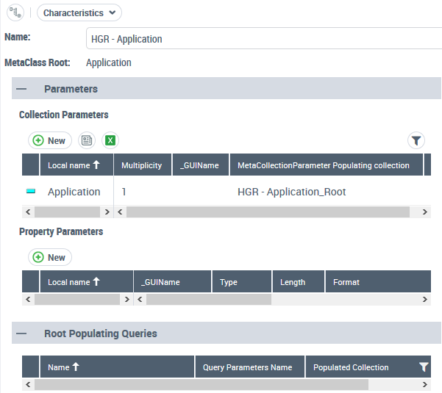Viewport: 442px width, 393px height.
Task: Click the Format column header
Action: (346, 282)
